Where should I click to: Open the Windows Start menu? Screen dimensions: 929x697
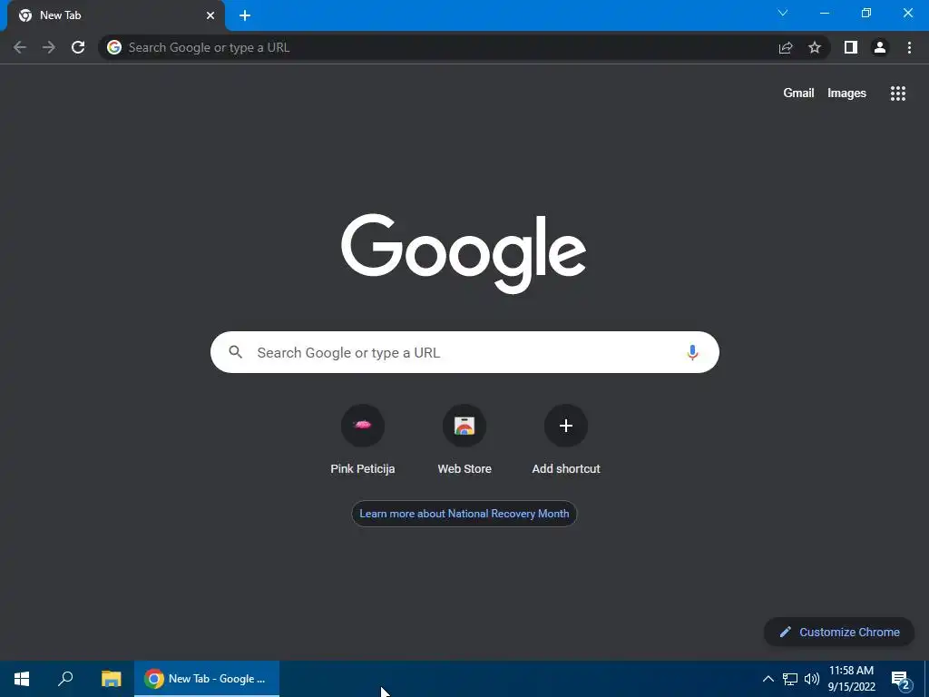pyautogui.click(x=22, y=679)
